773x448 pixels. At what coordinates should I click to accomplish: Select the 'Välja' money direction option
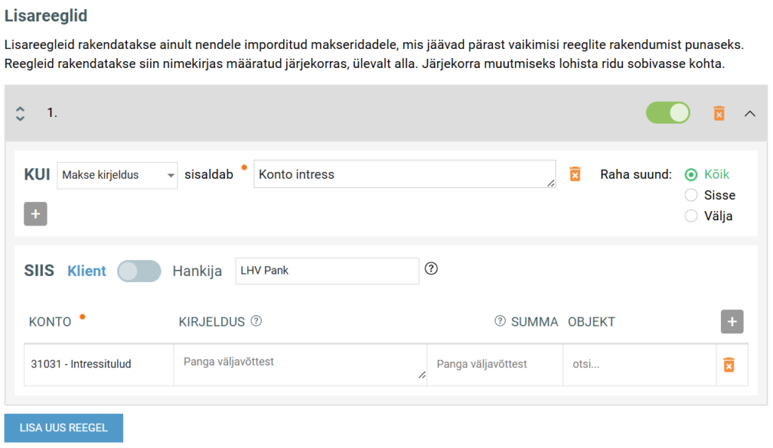[691, 216]
